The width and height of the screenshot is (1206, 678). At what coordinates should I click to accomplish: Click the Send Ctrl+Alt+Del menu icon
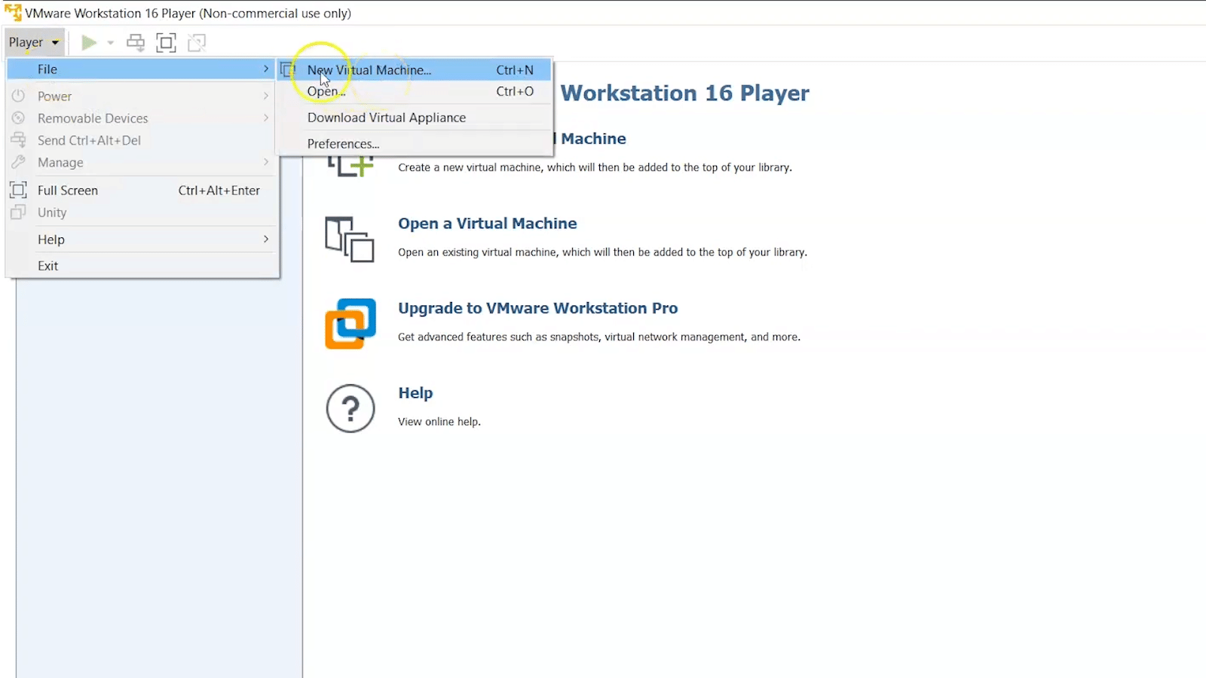(x=19, y=139)
